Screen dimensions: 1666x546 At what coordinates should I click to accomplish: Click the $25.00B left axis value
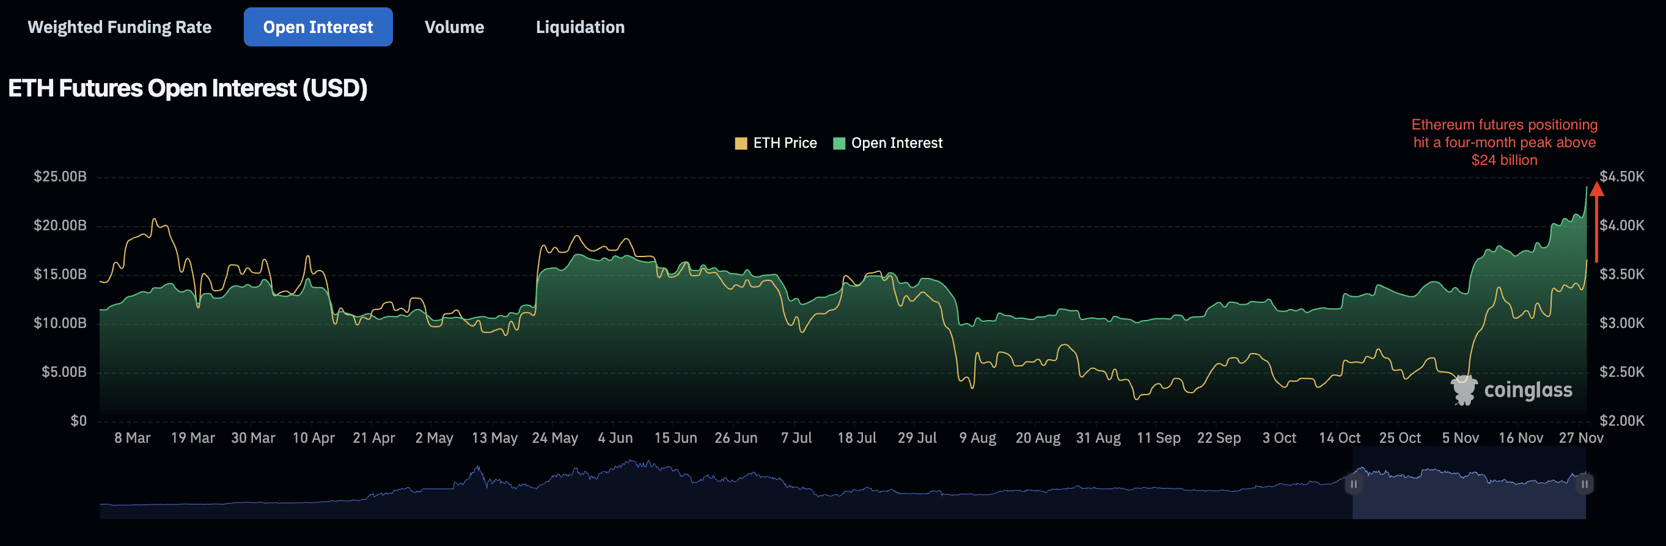click(60, 177)
